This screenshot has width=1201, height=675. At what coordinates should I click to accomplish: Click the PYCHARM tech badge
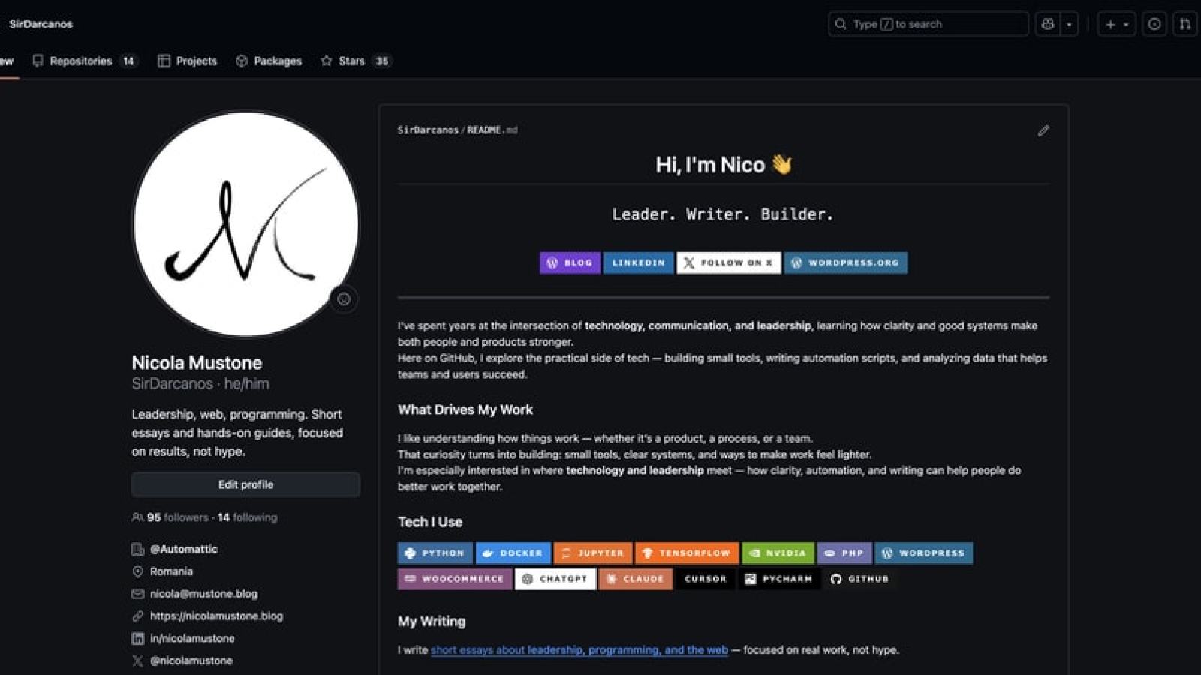779,579
